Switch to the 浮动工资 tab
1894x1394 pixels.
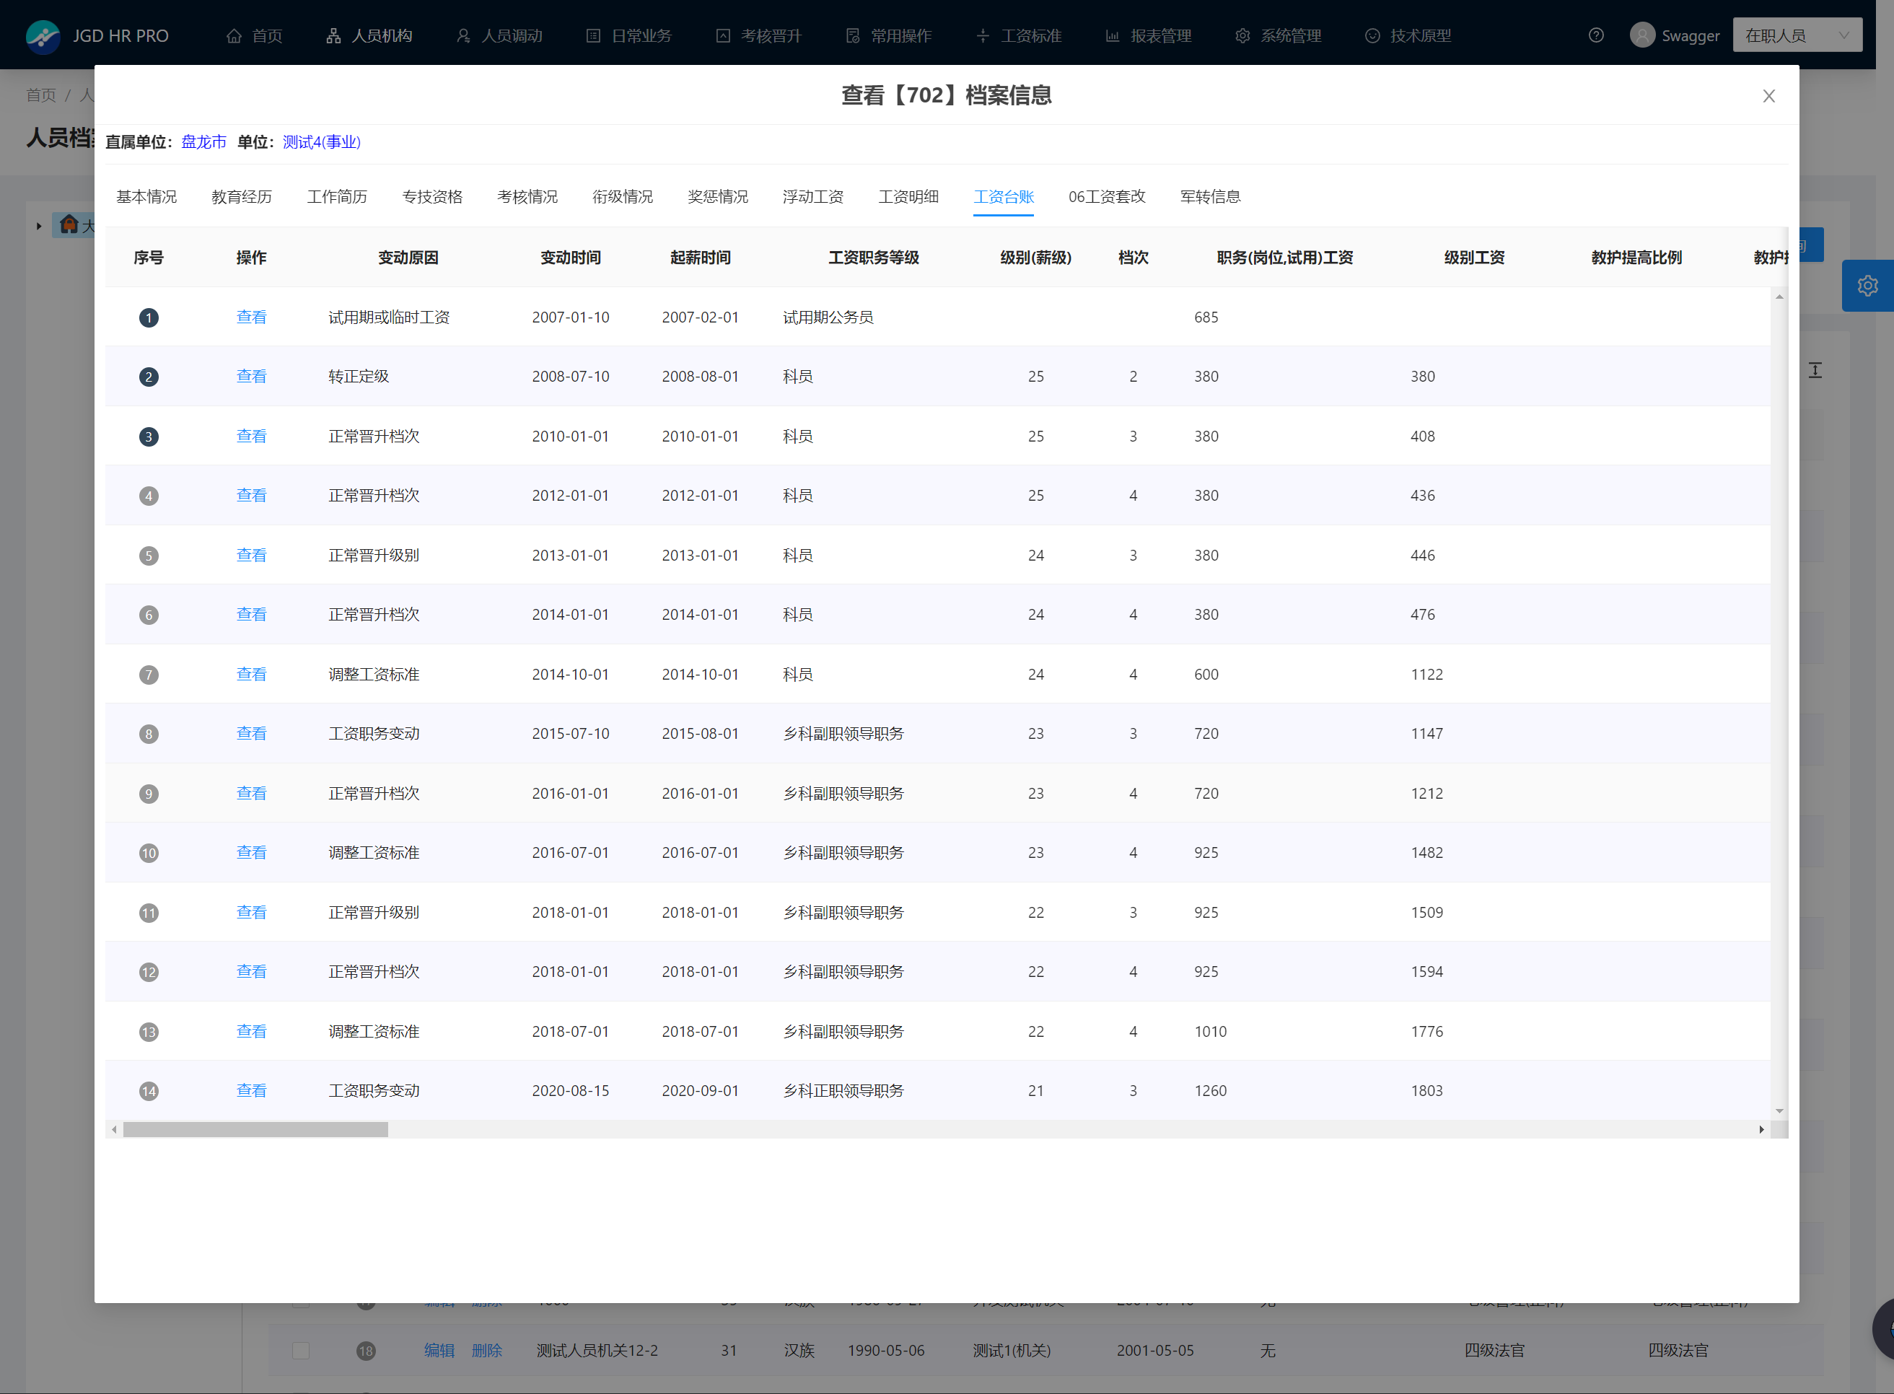[812, 196]
